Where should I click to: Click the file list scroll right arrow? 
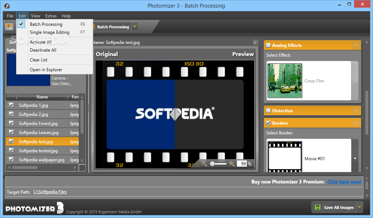75,167
